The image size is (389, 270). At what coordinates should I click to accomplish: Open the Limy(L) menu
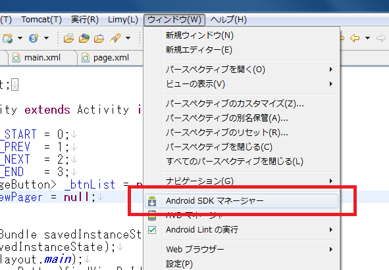123,20
